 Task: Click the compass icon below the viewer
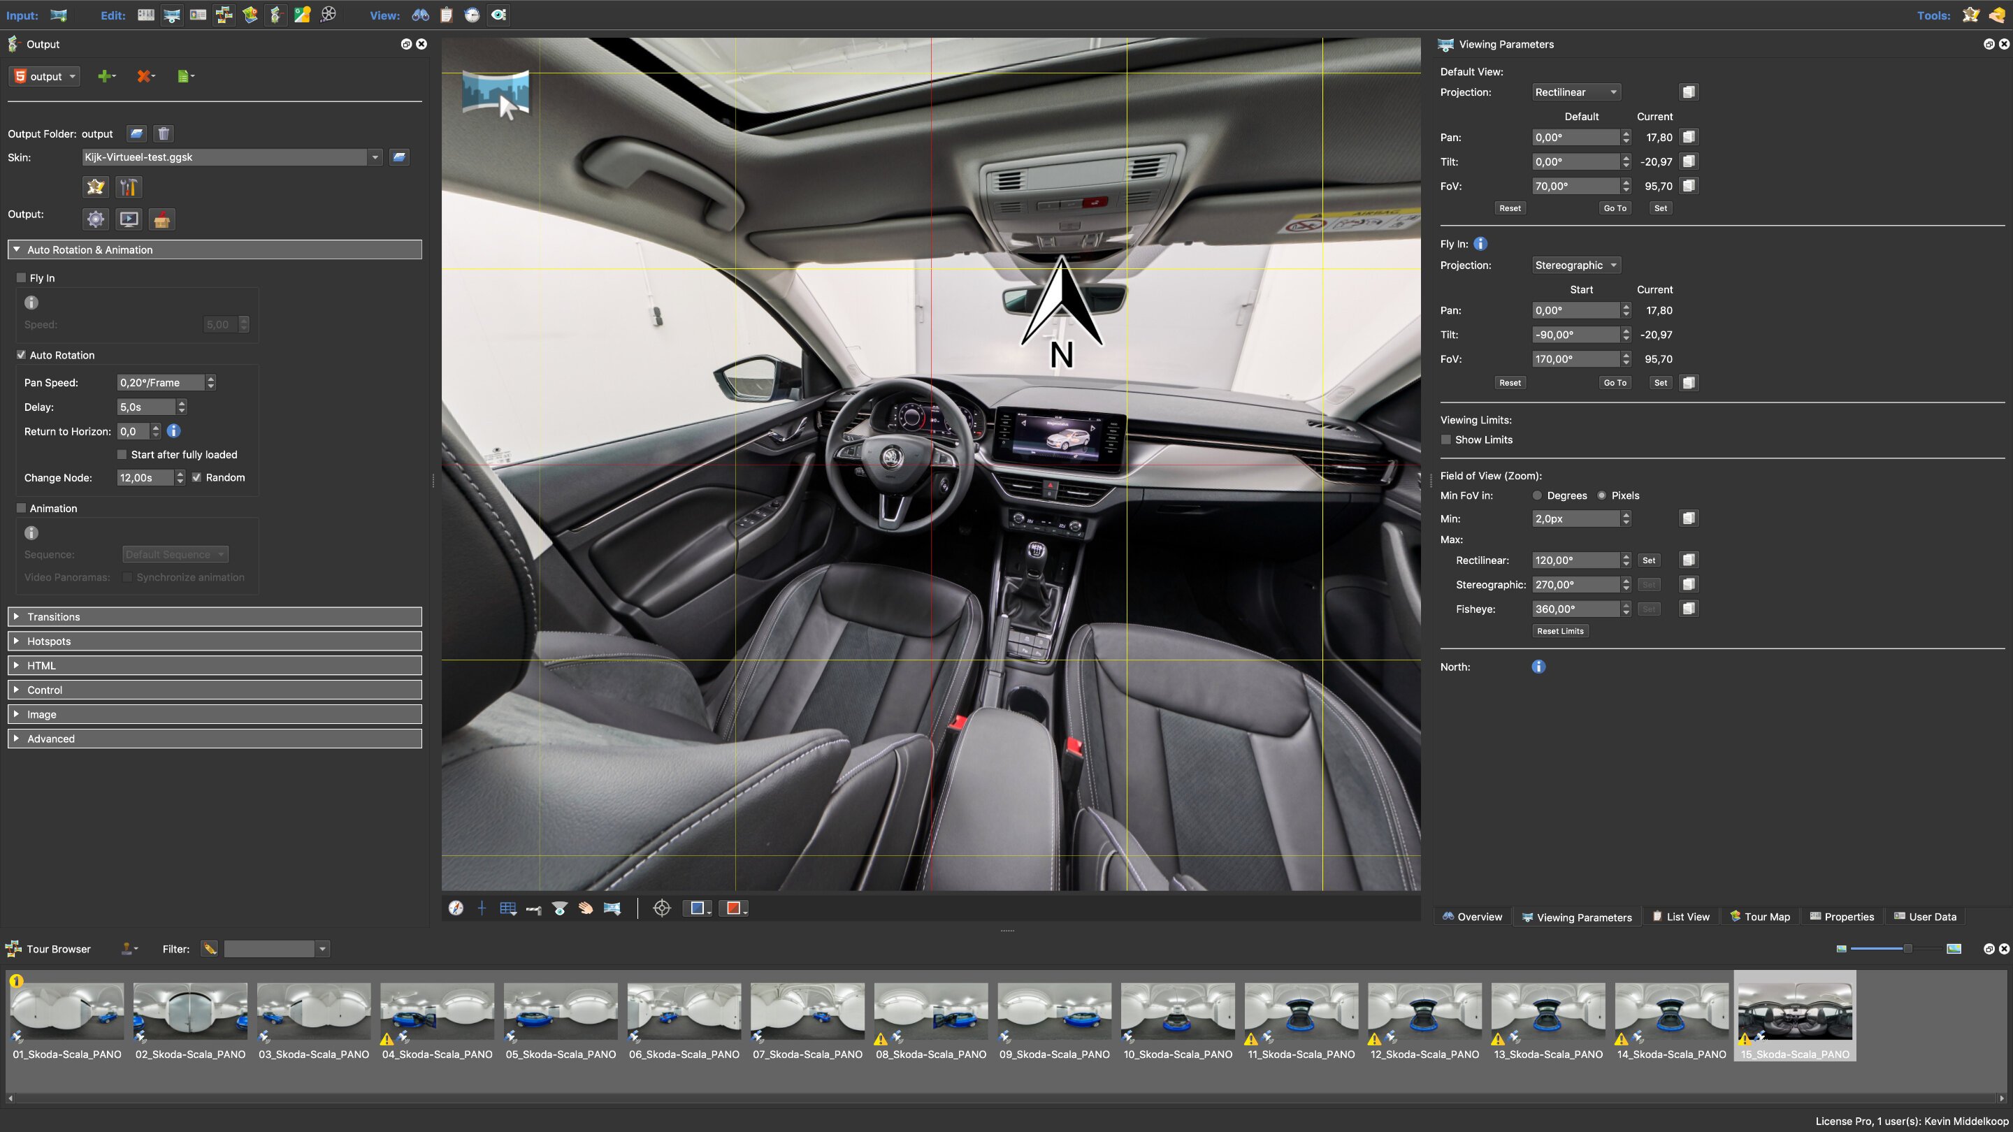pos(456,908)
